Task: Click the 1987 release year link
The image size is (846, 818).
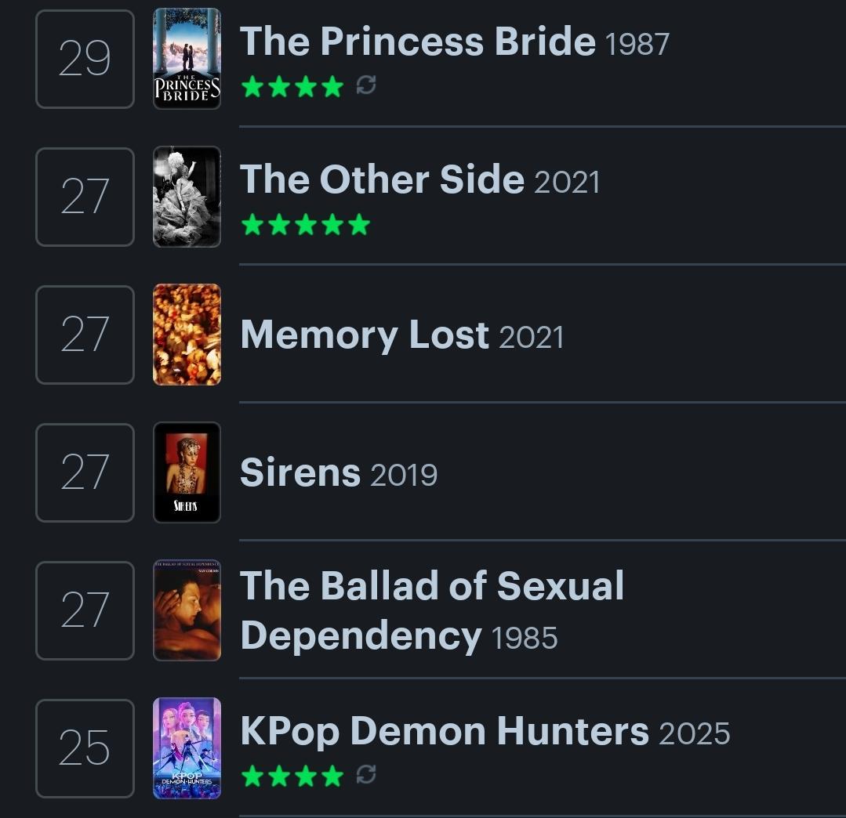Action: (637, 45)
